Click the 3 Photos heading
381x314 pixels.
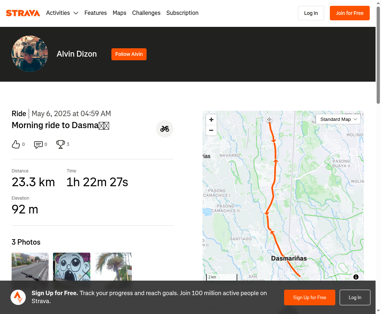(26, 242)
